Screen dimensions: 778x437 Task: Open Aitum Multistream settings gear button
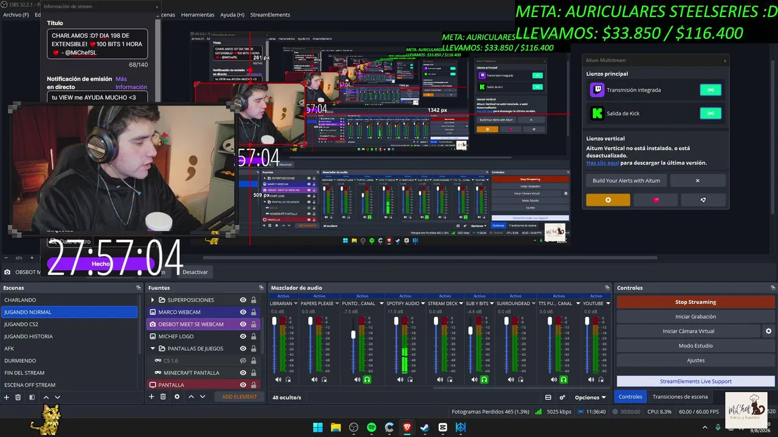(x=608, y=200)
